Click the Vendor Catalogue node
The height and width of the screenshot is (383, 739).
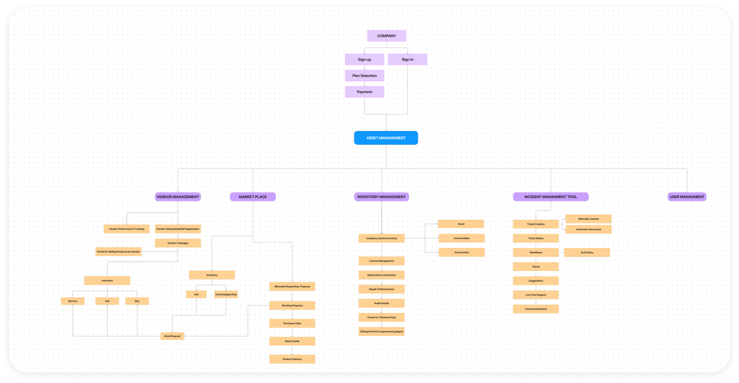click(178, 243)
